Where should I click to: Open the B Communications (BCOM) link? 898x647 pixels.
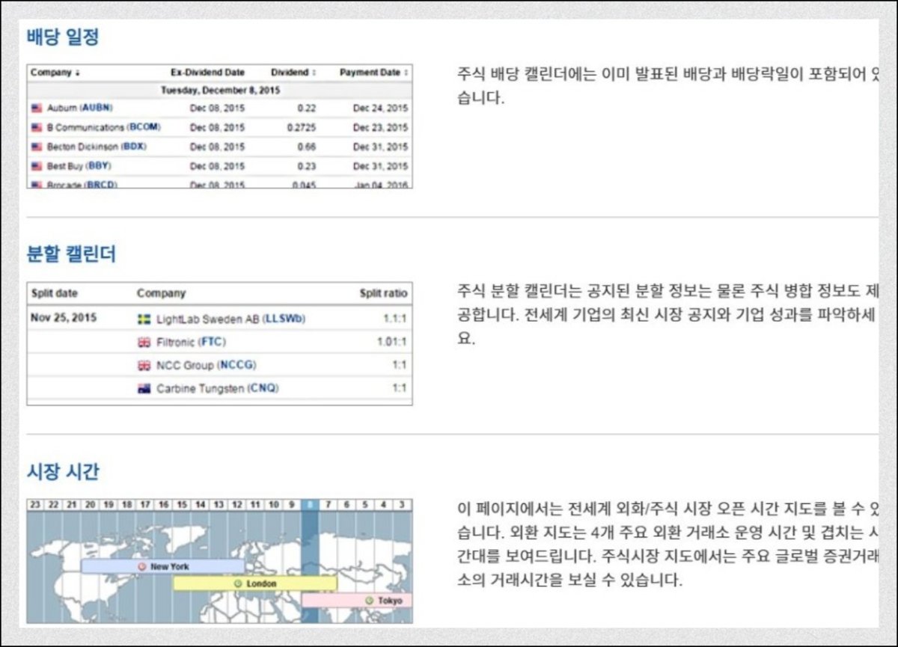click(103, 128)
